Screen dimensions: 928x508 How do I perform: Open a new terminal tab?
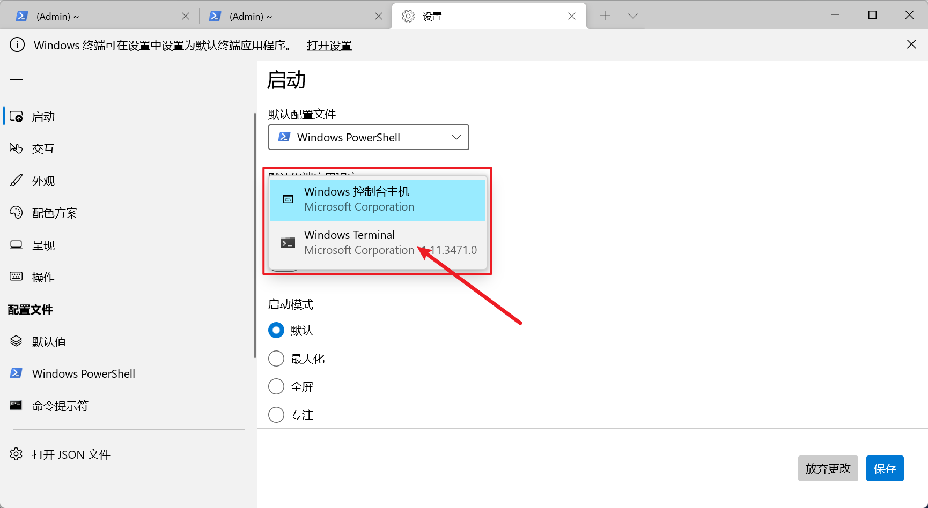605,16
